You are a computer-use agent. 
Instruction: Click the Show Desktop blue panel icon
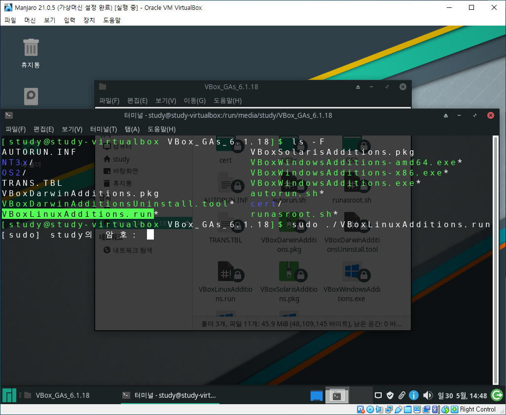pyautogui.click(x=316, y=395)
